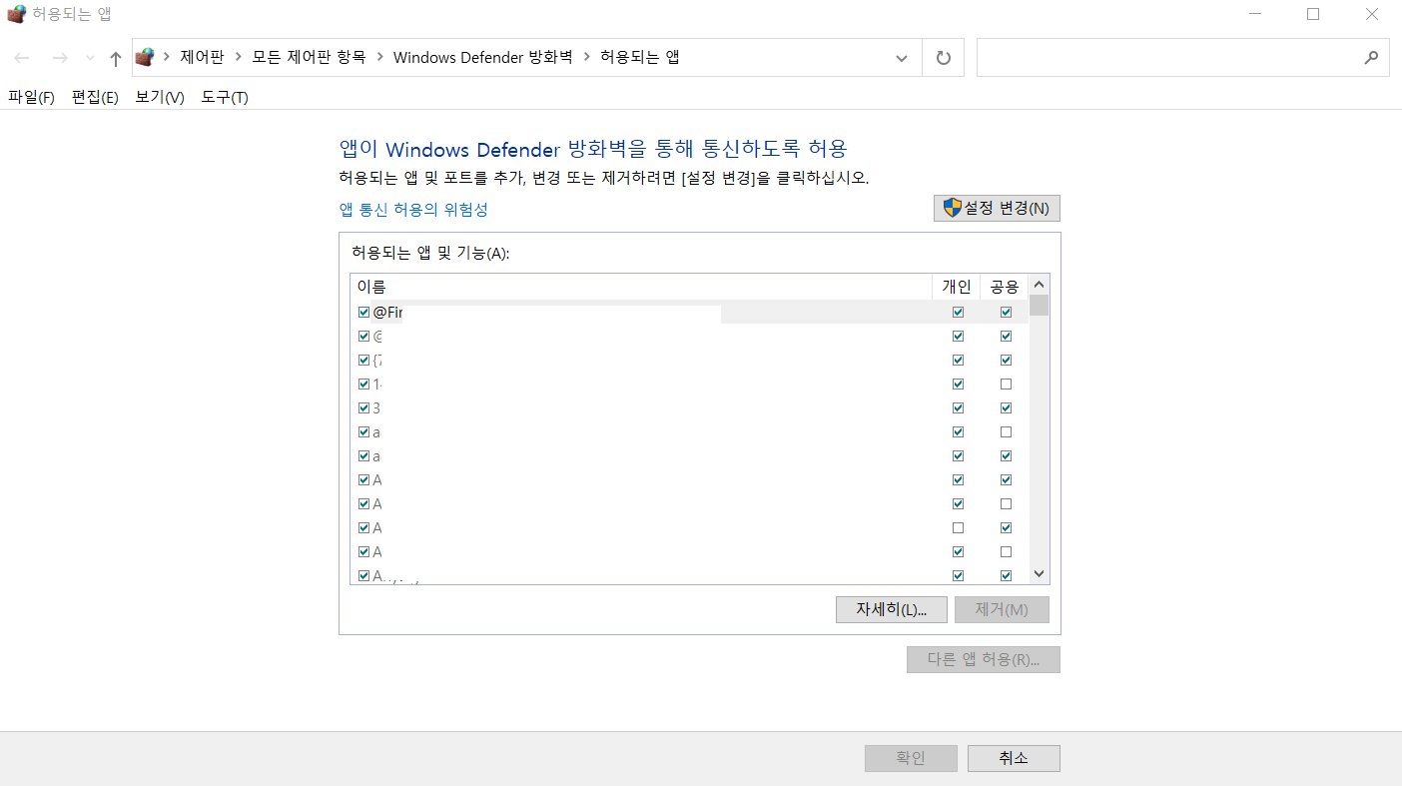Click the 설정 변경(N) button
This screenshot has height=786, width=1402.
[997, 208]
